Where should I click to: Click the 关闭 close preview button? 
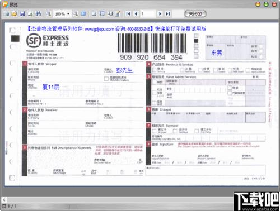(195, 14)
